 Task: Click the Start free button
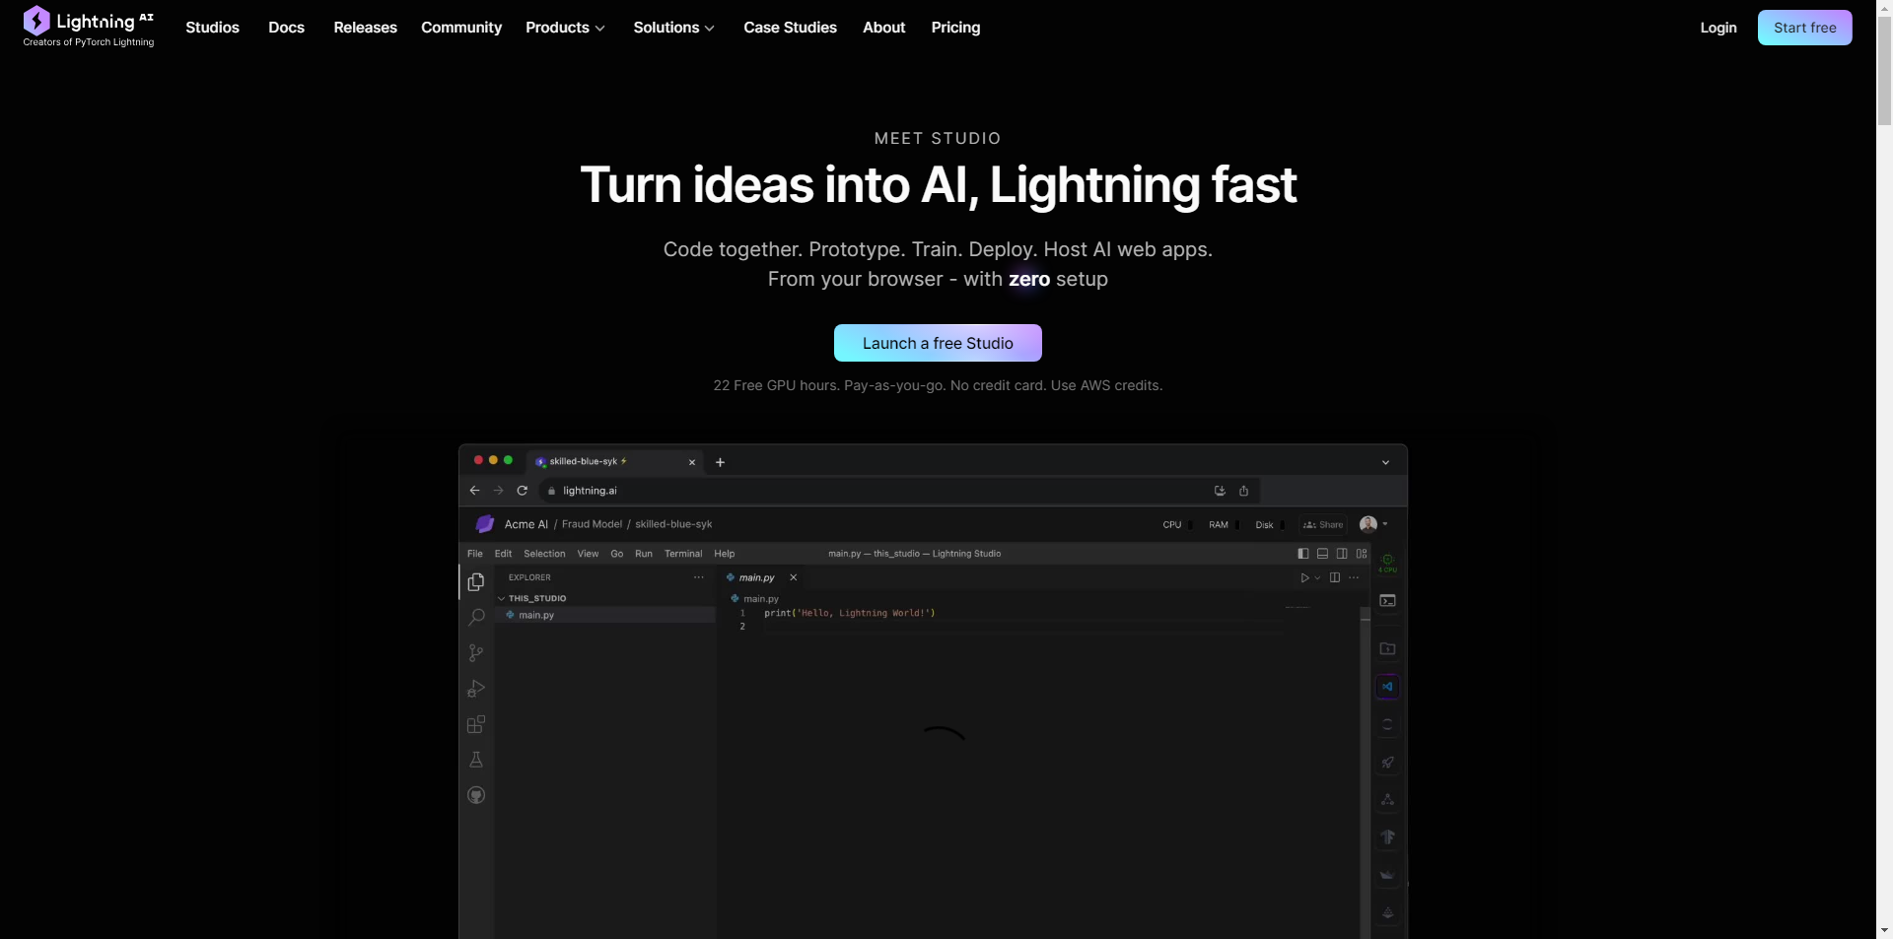coord(1804,28)
